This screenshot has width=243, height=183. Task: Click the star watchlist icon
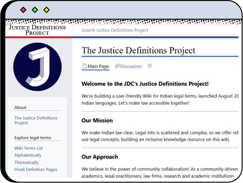click(150, 66)
